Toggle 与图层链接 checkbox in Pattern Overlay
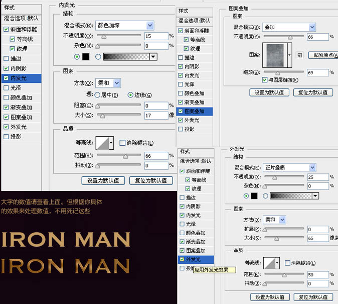The image size is (338, 304). pyautogui.click(x=265, y=80)
